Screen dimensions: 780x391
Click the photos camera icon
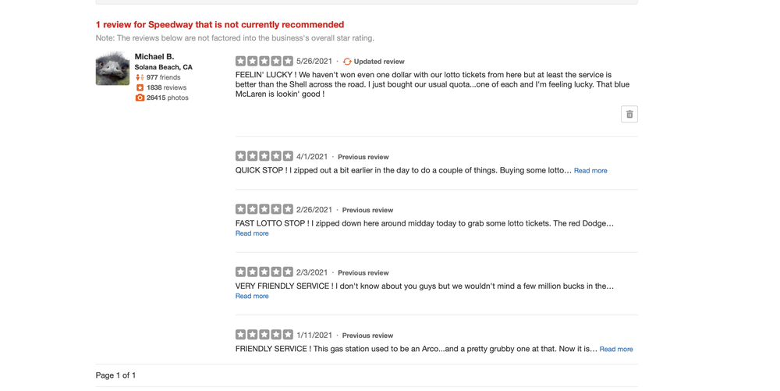pyautogui.click(x=140, y=98)
